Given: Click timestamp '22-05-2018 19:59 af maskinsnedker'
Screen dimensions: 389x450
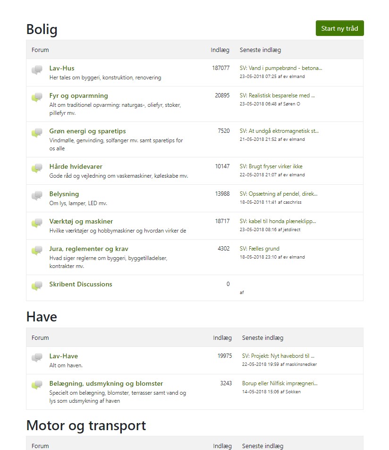Looking at the screenshot, I should pyautogui.click(x=279, y=364).
